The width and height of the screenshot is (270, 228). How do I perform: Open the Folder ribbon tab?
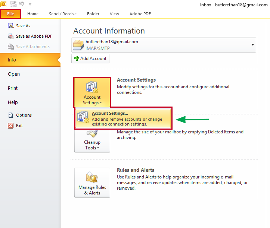pyautogui.click(x=93, y=14)
